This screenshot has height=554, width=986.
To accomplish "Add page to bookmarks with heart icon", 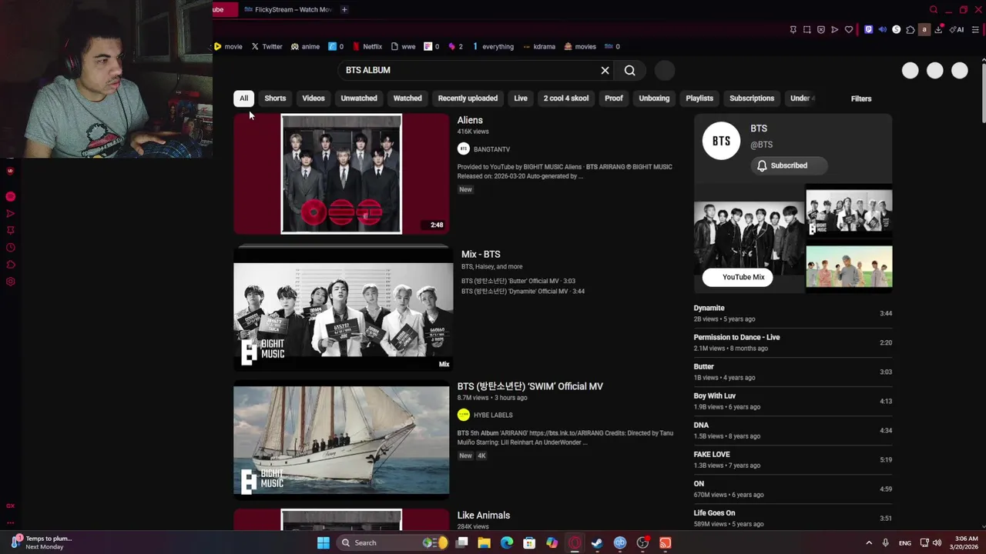I will 849,29.
